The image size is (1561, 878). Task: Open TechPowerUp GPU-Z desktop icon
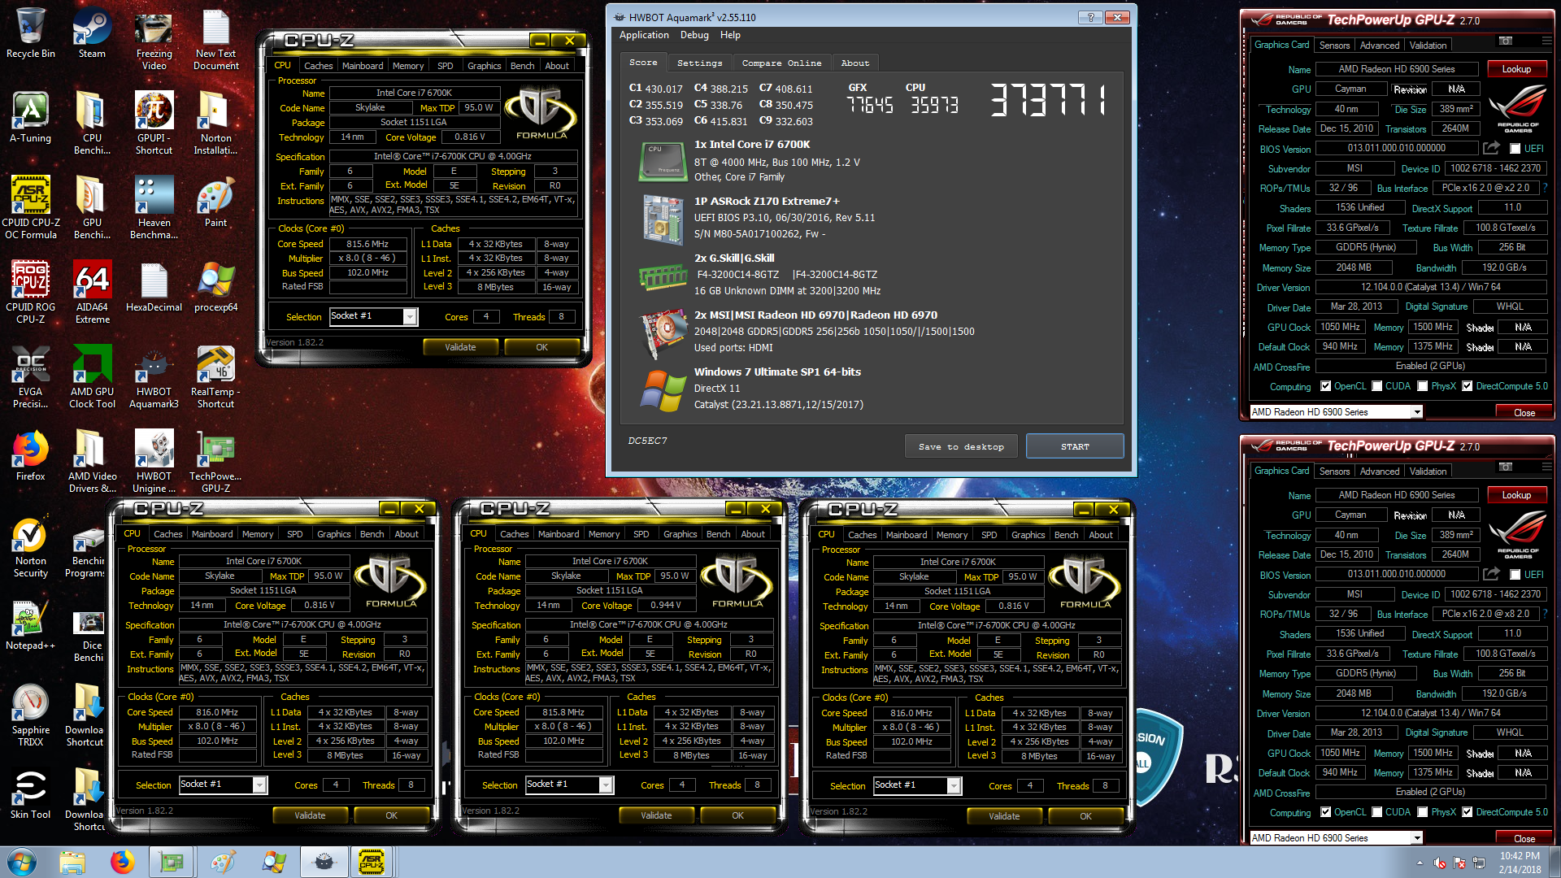[x=215, y=460]
